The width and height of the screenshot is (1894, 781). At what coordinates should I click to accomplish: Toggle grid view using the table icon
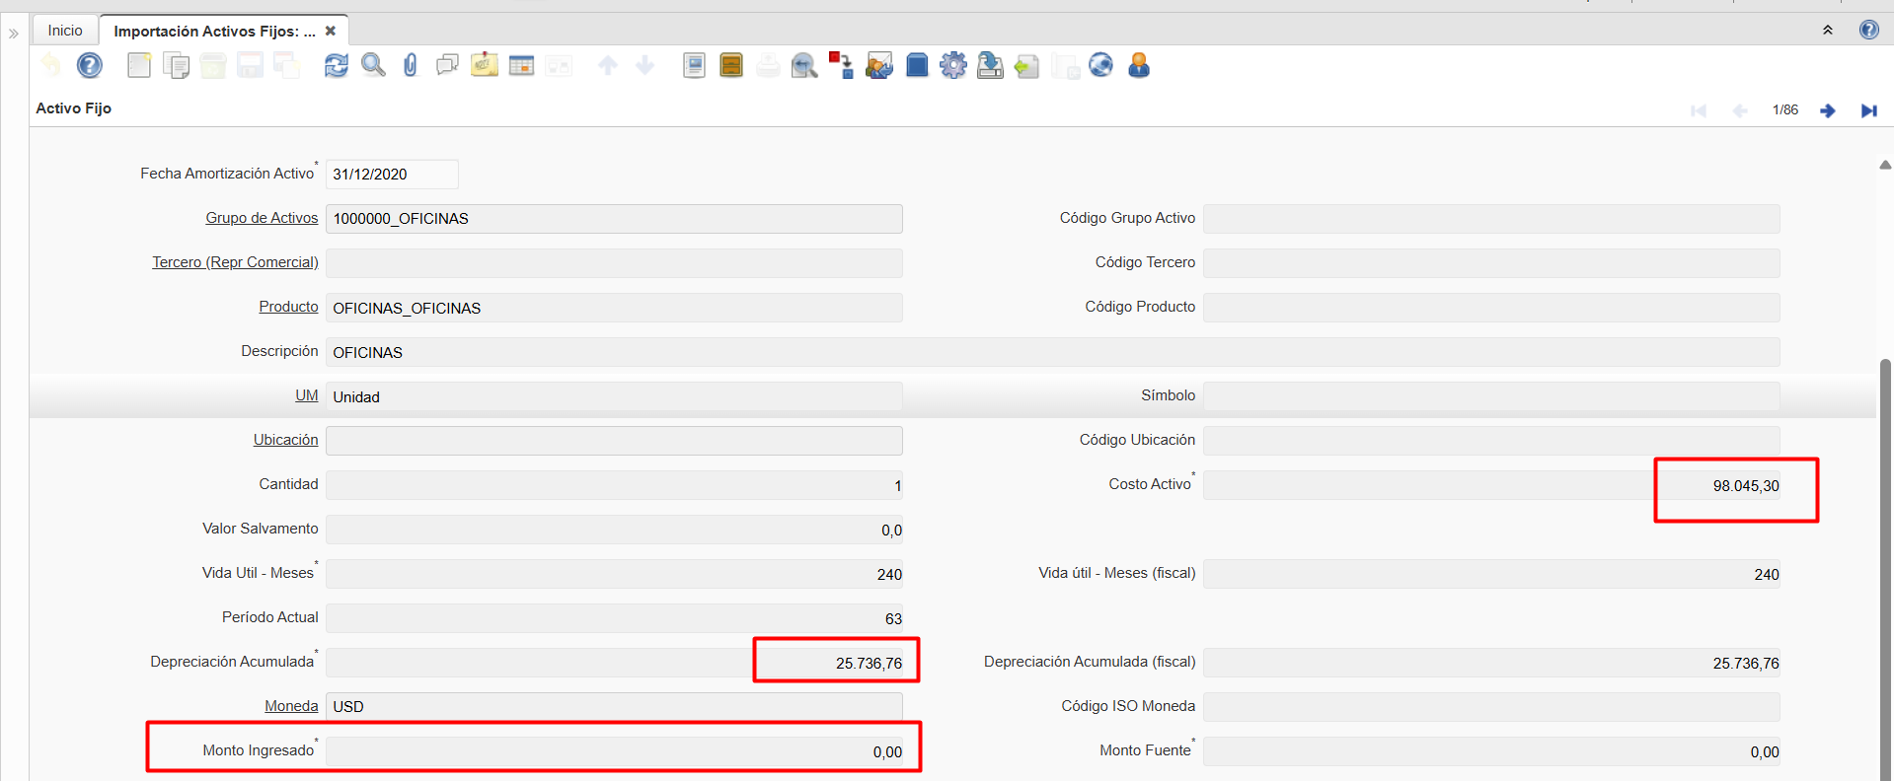[x=521, y=66]
